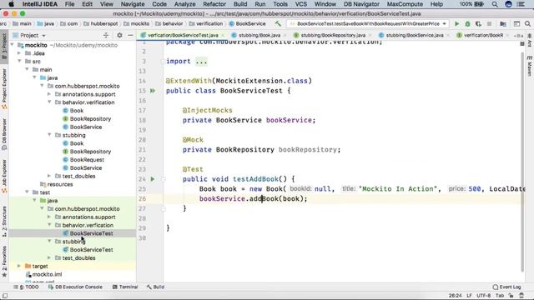Click the hubberspot breadcrumb
534x300 pixels.
point(100,24)
